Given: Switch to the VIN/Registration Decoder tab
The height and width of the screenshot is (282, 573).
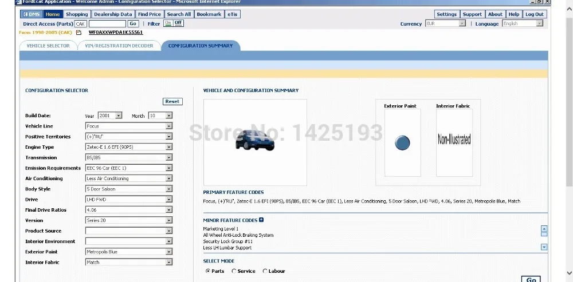Looking at the screenshot, I should pyautogui.click(x=119, y=46).
